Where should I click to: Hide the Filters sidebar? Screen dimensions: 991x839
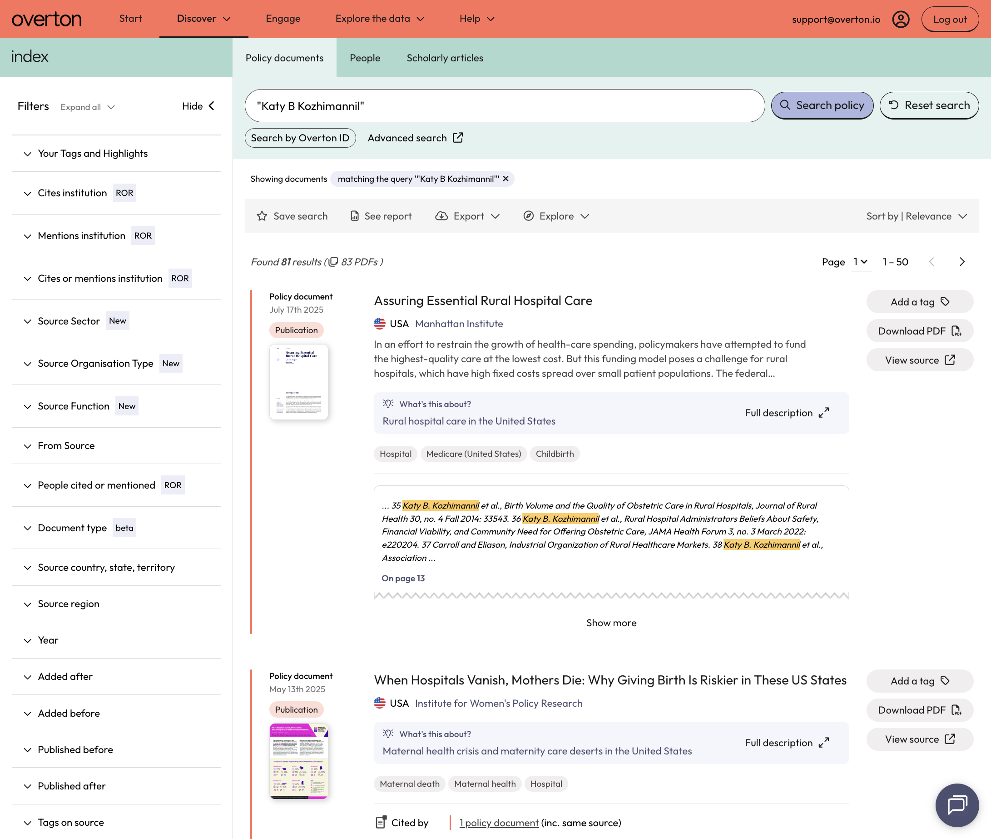(198, 105)
